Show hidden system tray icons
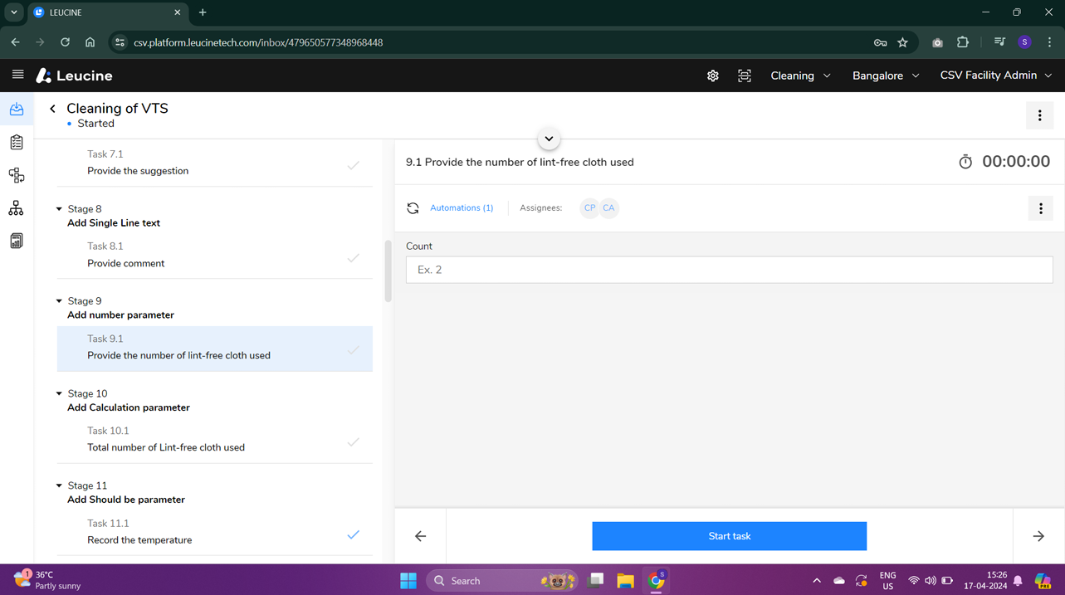 point(817,581)
